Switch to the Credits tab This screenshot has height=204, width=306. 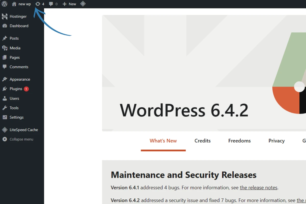(202, 141)
